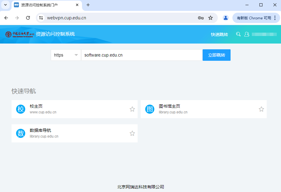The height and width of the screenshot is (192, 281).
Task: Select the 资源访问控制系统门户 tab
Action: (x=46, y=5)
